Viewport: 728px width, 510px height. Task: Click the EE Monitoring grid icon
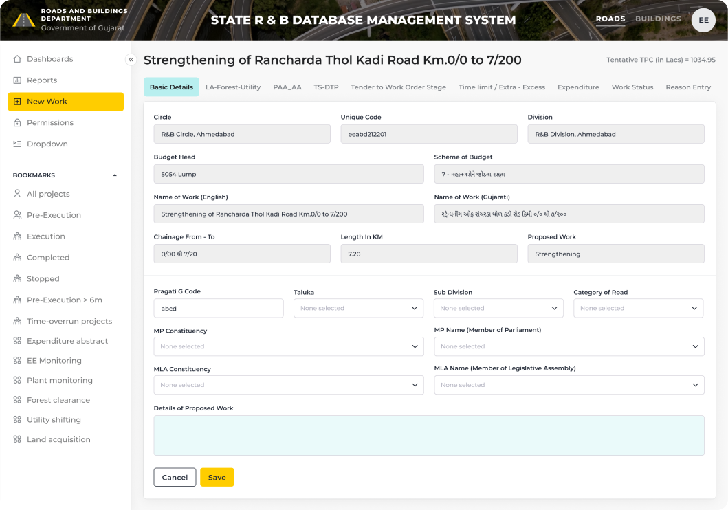coord(17,361)
